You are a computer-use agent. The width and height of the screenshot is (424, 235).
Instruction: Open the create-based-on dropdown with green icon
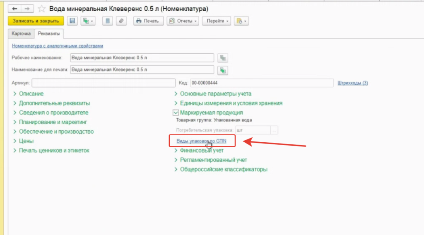(88, 21)
